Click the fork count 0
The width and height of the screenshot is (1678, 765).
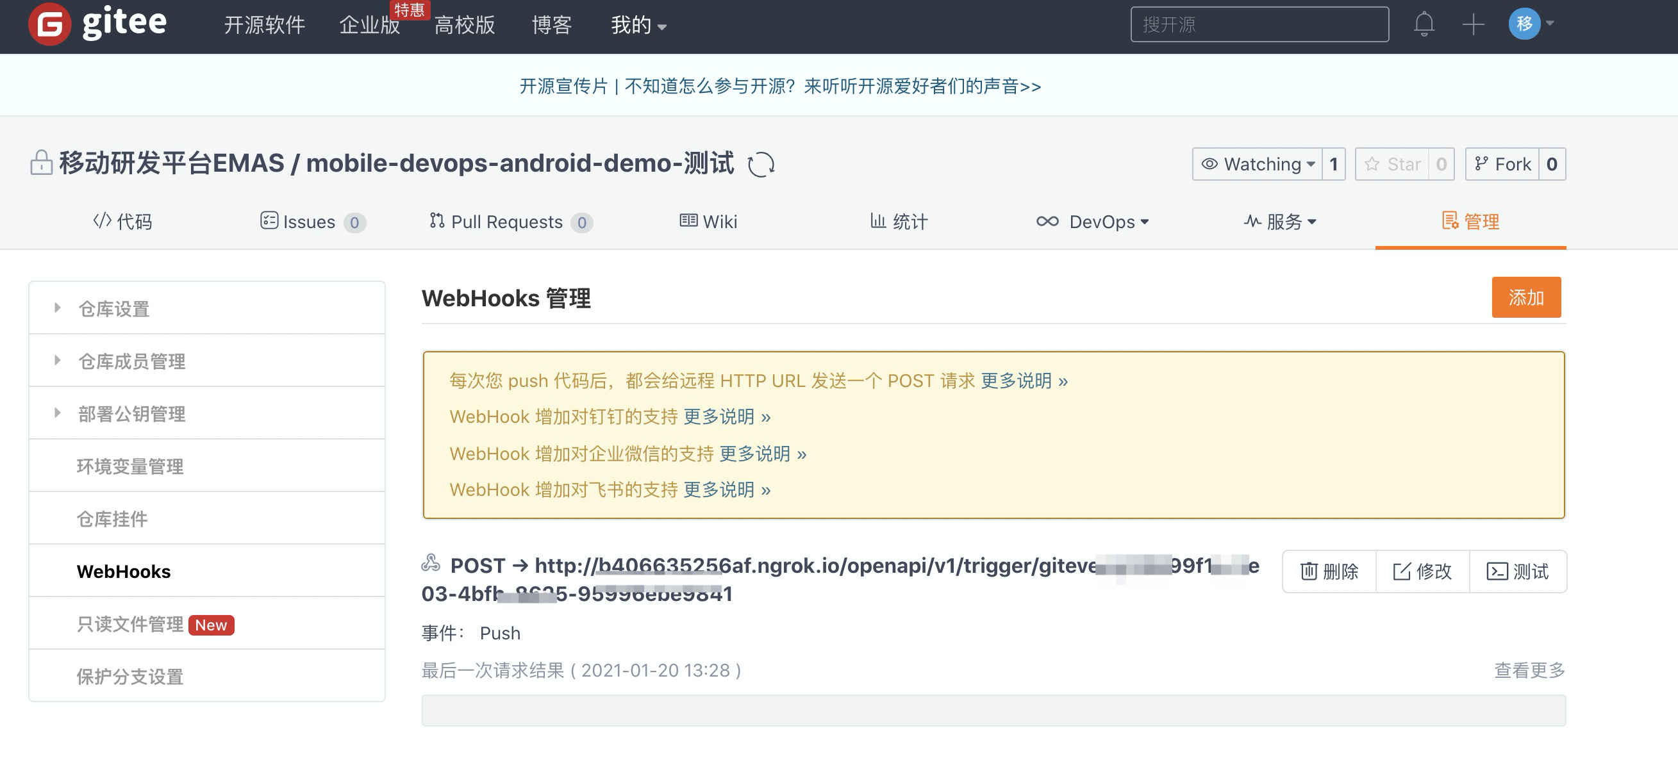1552,164
